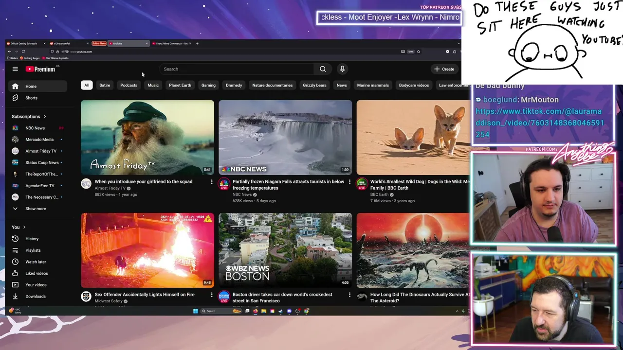
Task: Select the Gaming filter chip
Action: click(x=208, y=85)
